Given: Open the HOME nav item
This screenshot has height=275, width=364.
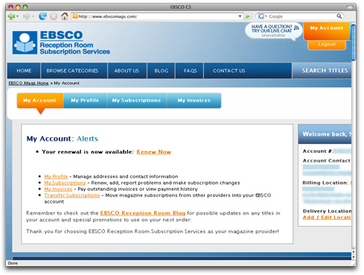Looking at the screenshot, I should pyautogui.click(x=24, y=71).
